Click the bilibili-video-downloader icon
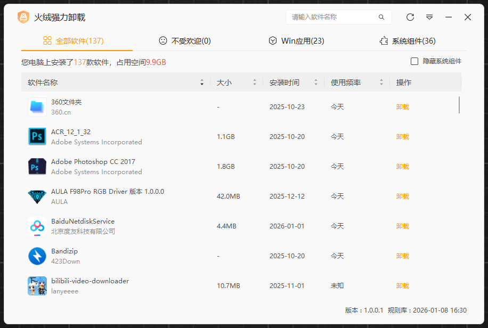This screenshot has width=488, height=328. coord(37,285)
